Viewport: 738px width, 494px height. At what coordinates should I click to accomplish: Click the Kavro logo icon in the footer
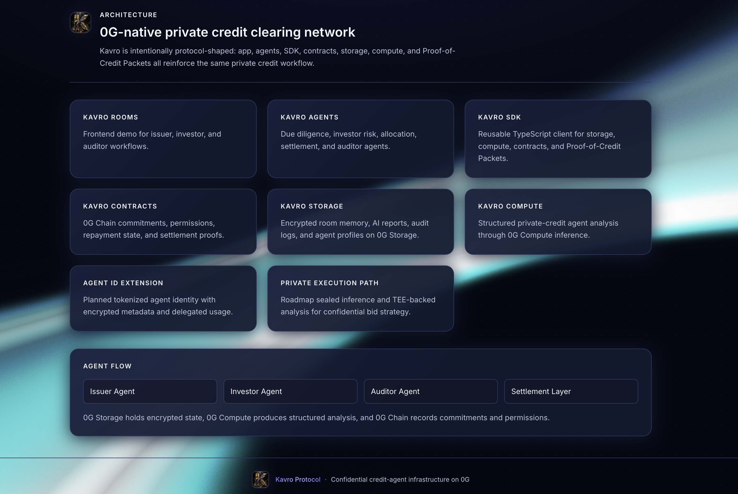[x=260, y=479]
